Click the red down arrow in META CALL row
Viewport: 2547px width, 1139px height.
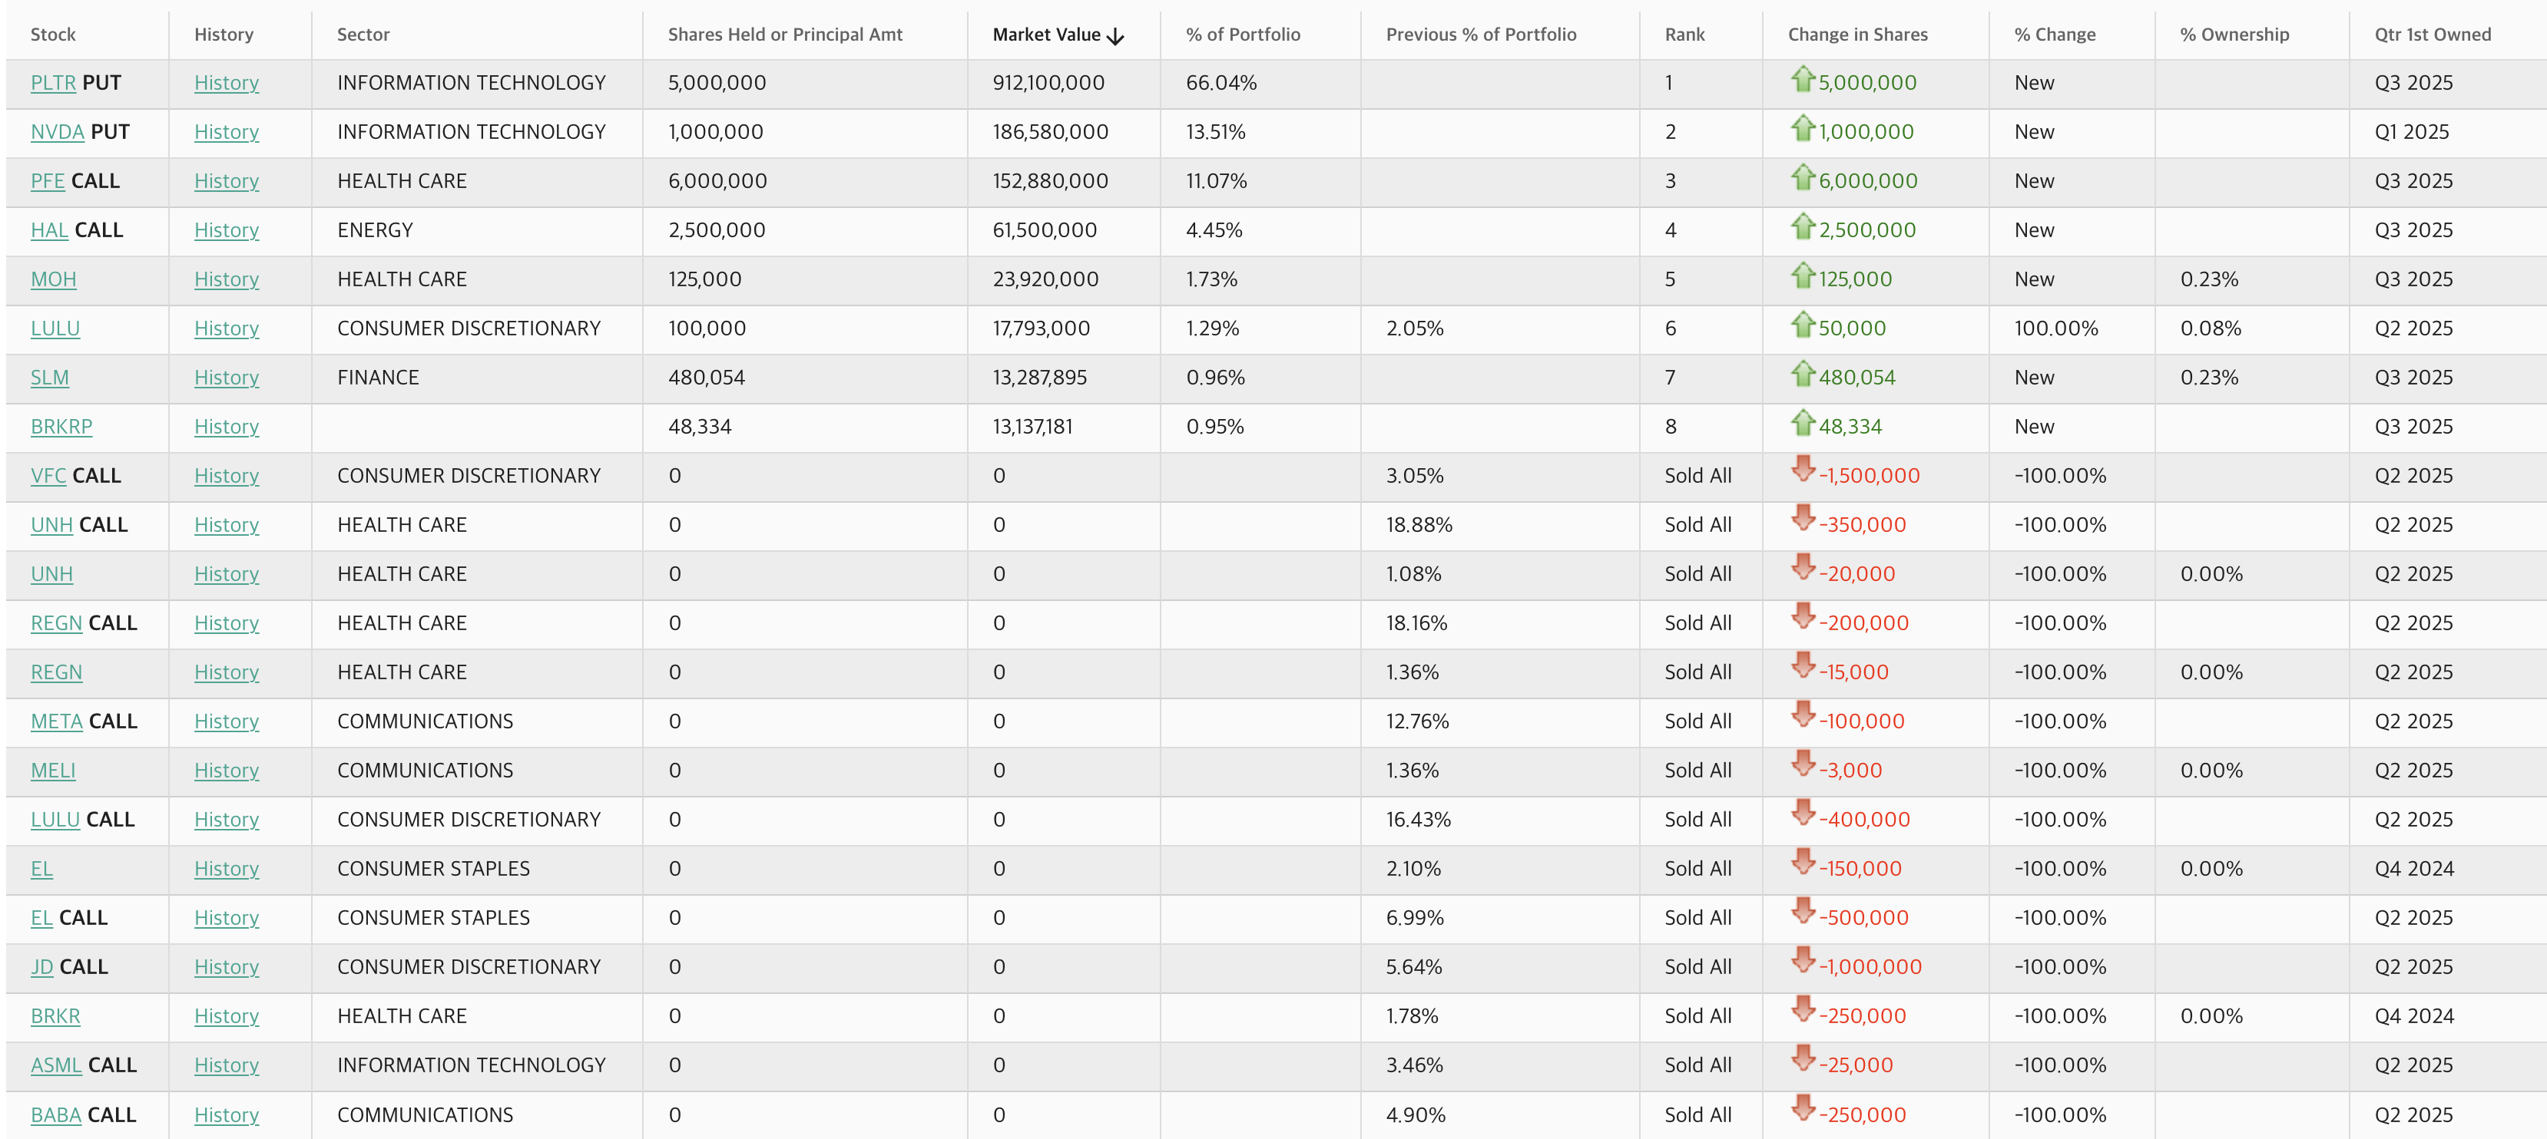(x=1803, y=715)
